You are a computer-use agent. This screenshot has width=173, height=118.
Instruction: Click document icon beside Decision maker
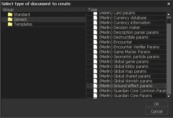[95, 28]
